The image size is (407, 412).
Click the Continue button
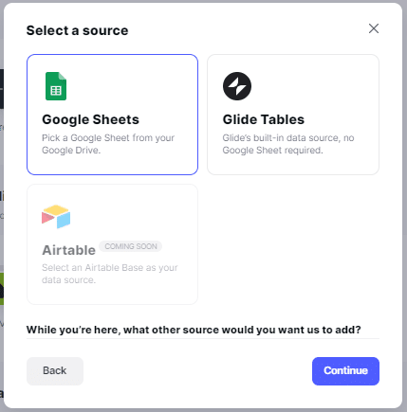(x=345, y=371)
